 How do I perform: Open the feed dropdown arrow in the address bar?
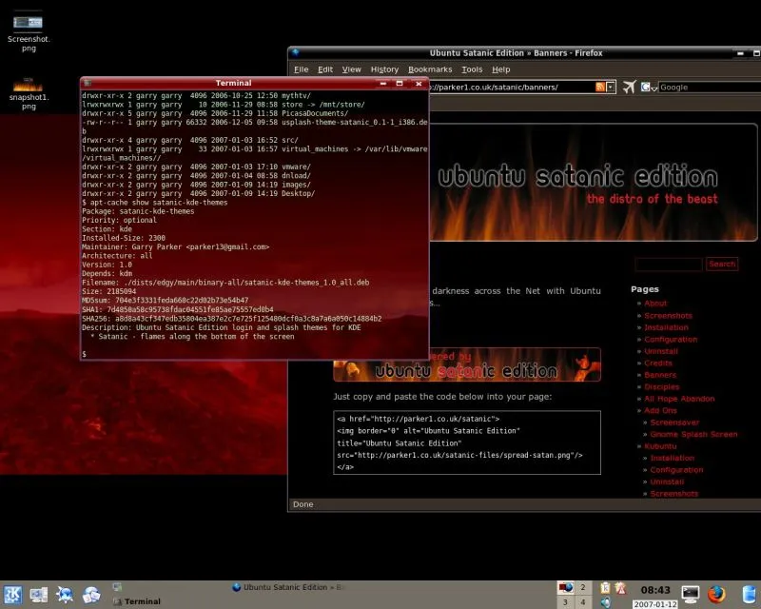pos(610,87)
